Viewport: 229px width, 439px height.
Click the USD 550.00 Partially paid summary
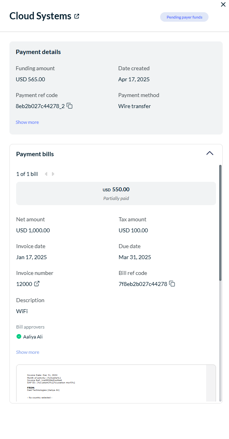point(116,193)
